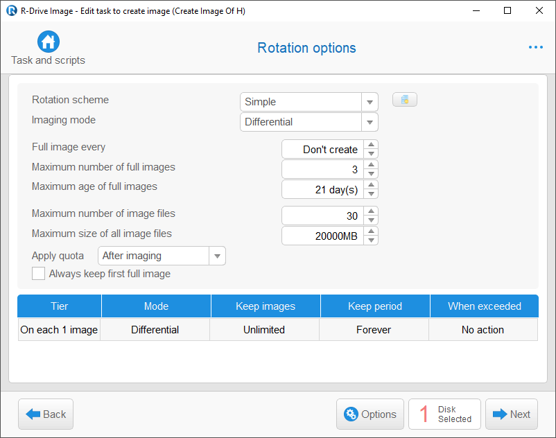
Task: Open the three-dot more menu
Action: pos(535,47)
